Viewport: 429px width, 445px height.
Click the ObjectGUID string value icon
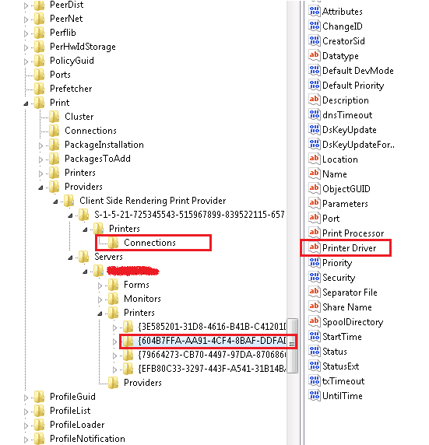coord(315,188)
